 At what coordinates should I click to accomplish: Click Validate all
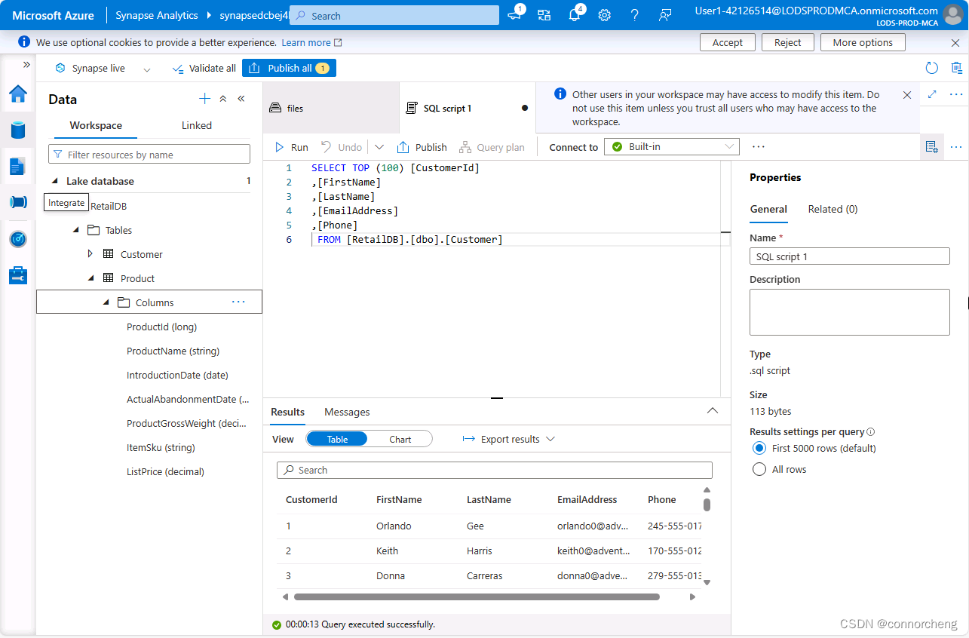click(x=204, y=68)
